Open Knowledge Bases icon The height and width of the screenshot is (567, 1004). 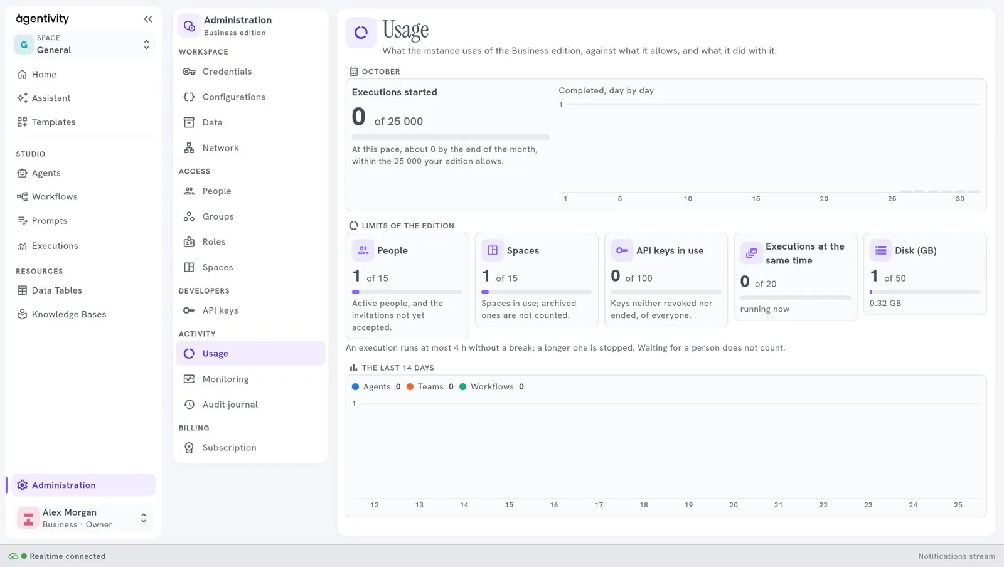pyautogui.click(x=22, y=314)
